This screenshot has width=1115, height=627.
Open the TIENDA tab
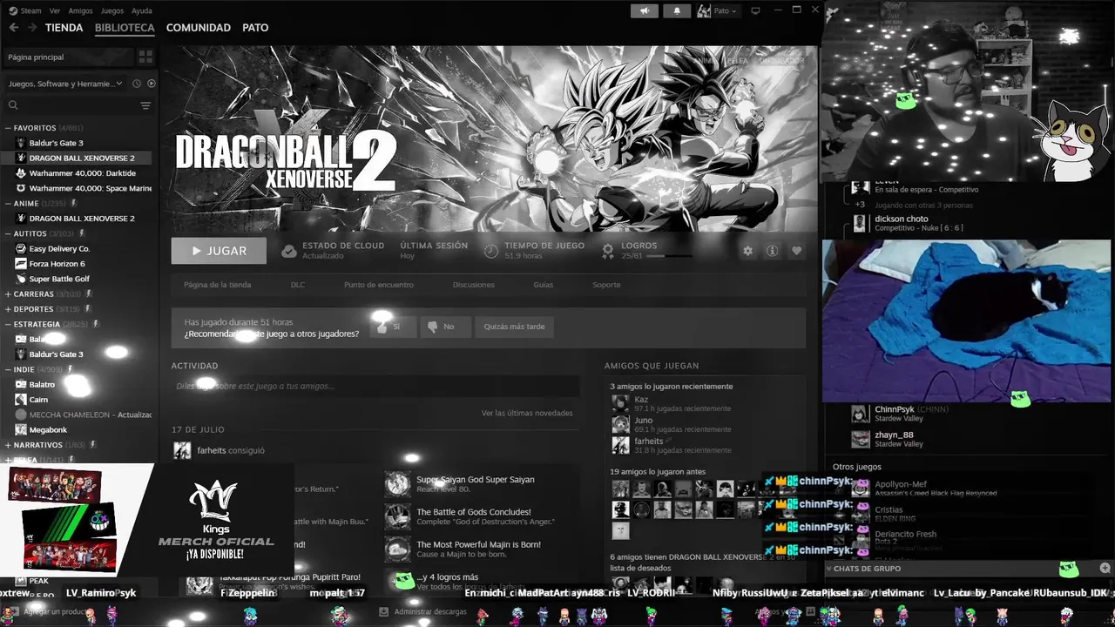[x=64, y=28]
